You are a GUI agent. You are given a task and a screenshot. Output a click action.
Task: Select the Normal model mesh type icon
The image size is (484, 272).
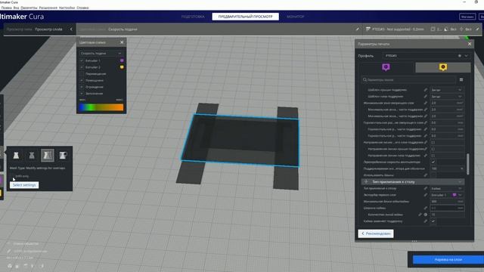(16, 156)
